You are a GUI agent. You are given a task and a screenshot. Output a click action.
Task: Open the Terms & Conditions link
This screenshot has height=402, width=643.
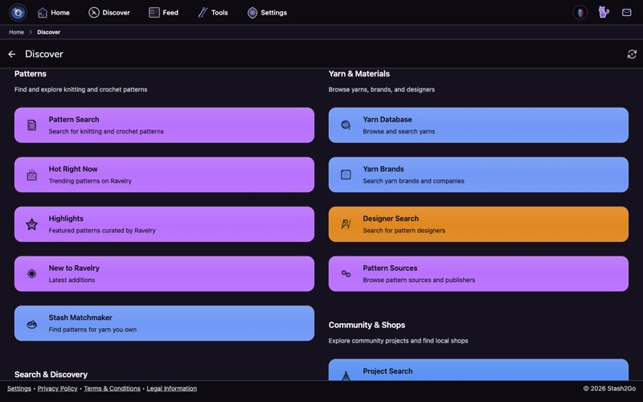point(112,388)
